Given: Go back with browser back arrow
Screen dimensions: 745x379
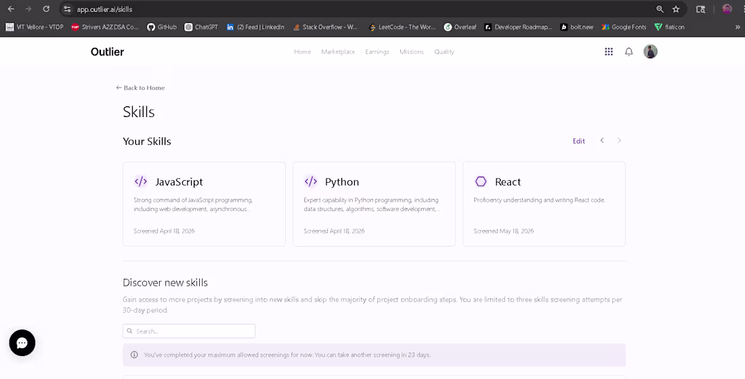Looking at the screenshot, I should coord(11,9).
